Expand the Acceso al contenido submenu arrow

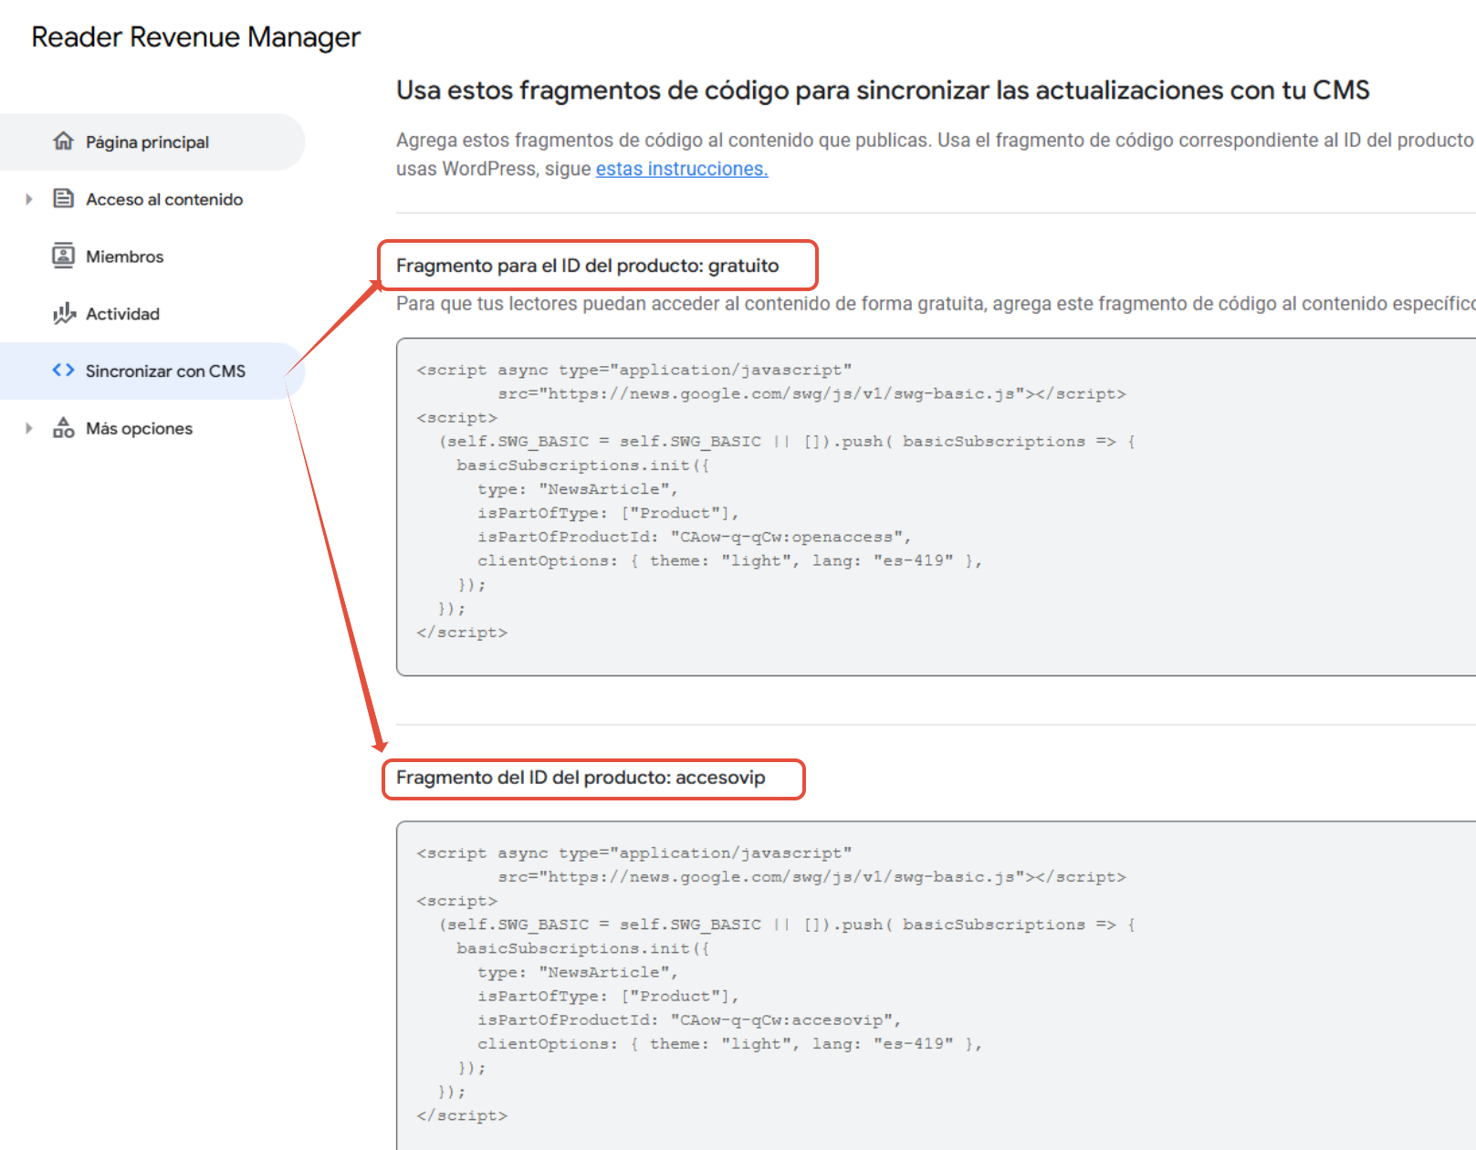coord(29,199)
